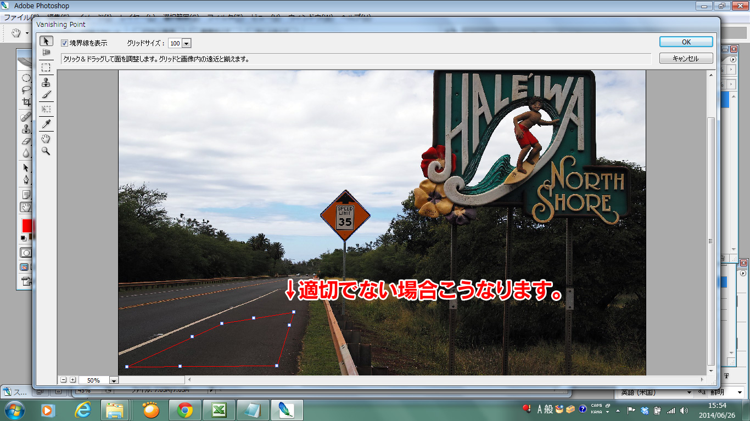The height and width of the screenshot is (421, 750).
Task: Click the キャンセル button
Action: (686, 58)
